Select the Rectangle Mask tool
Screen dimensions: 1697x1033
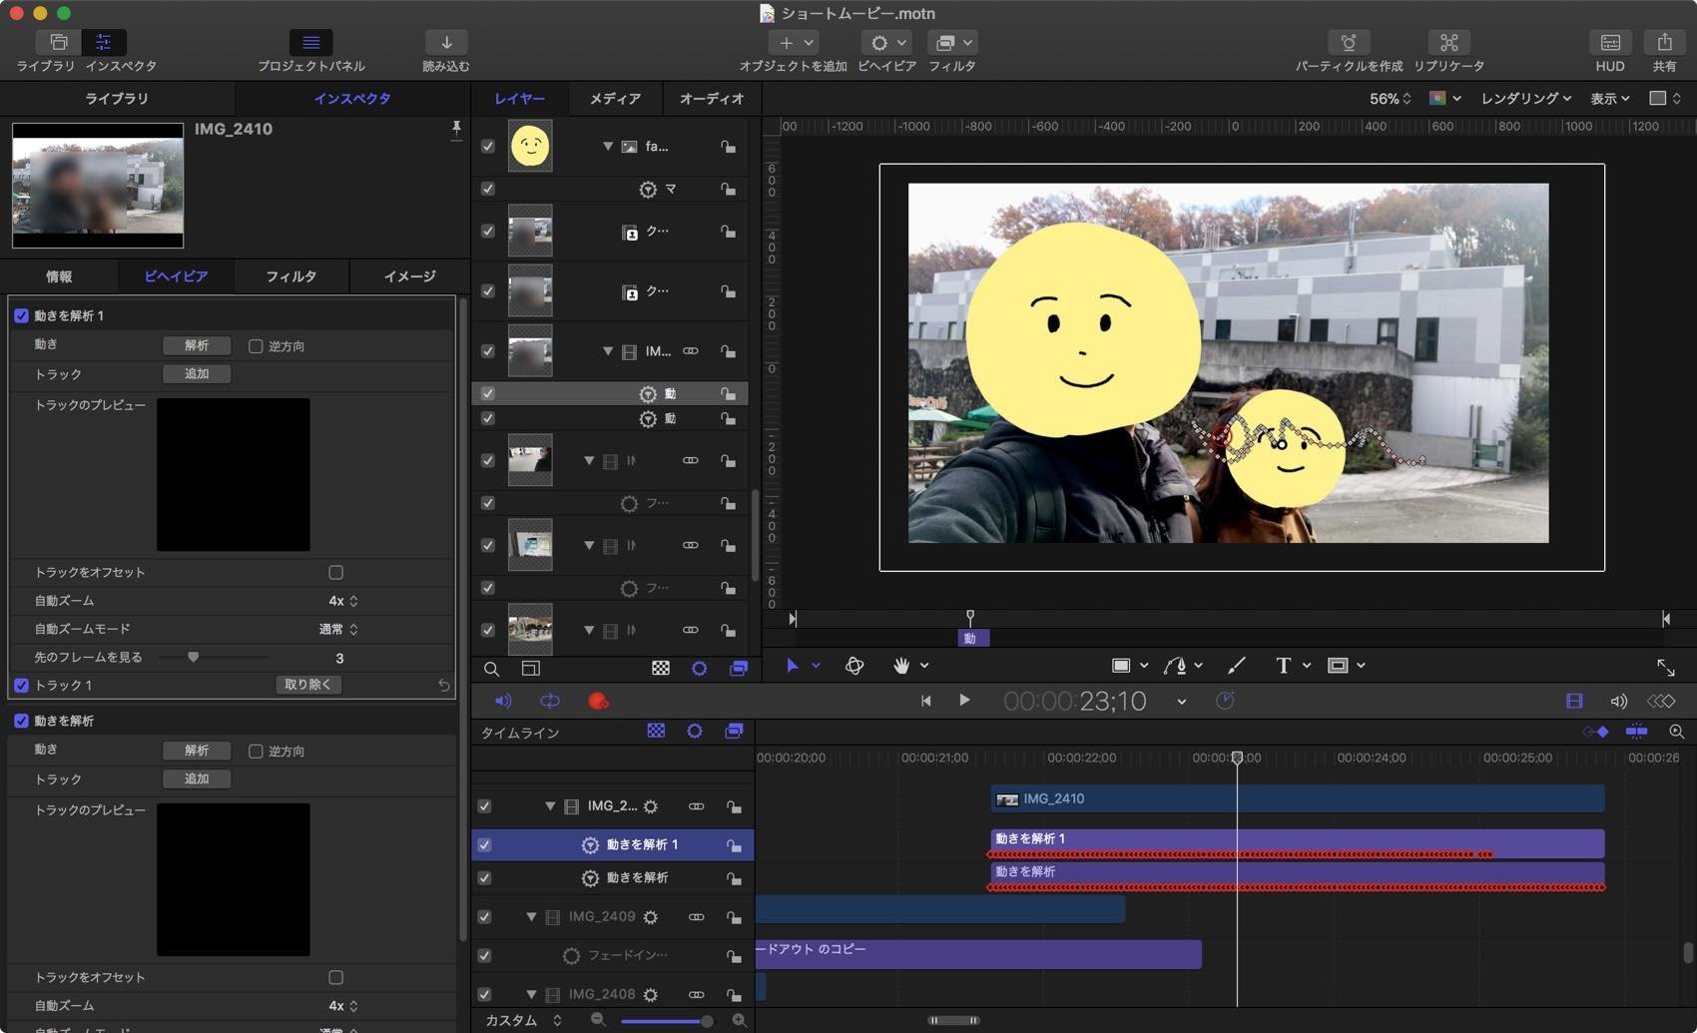[x=1338, y=666]
